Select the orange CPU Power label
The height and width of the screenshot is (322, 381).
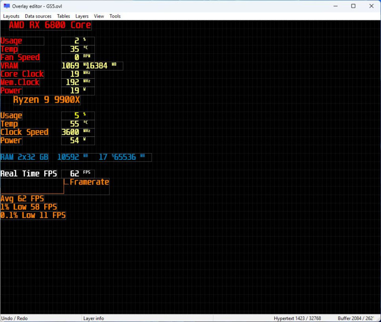tap(11, 140)
